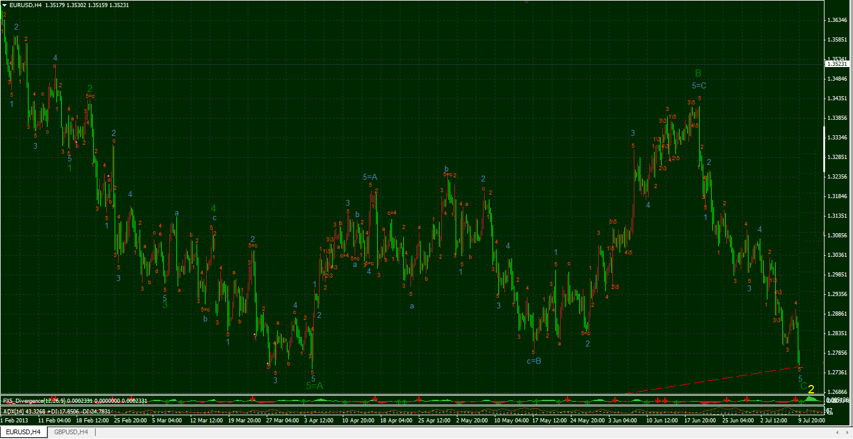Image resolution: width=853 pixels, height=439 pixels.
Task: Select the yellow wave label 2
Action: pyautogui.click(x=811, y=389)
